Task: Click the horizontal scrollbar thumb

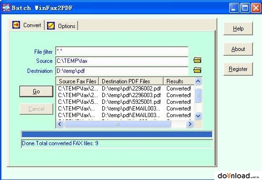Action: click(117, 124)
